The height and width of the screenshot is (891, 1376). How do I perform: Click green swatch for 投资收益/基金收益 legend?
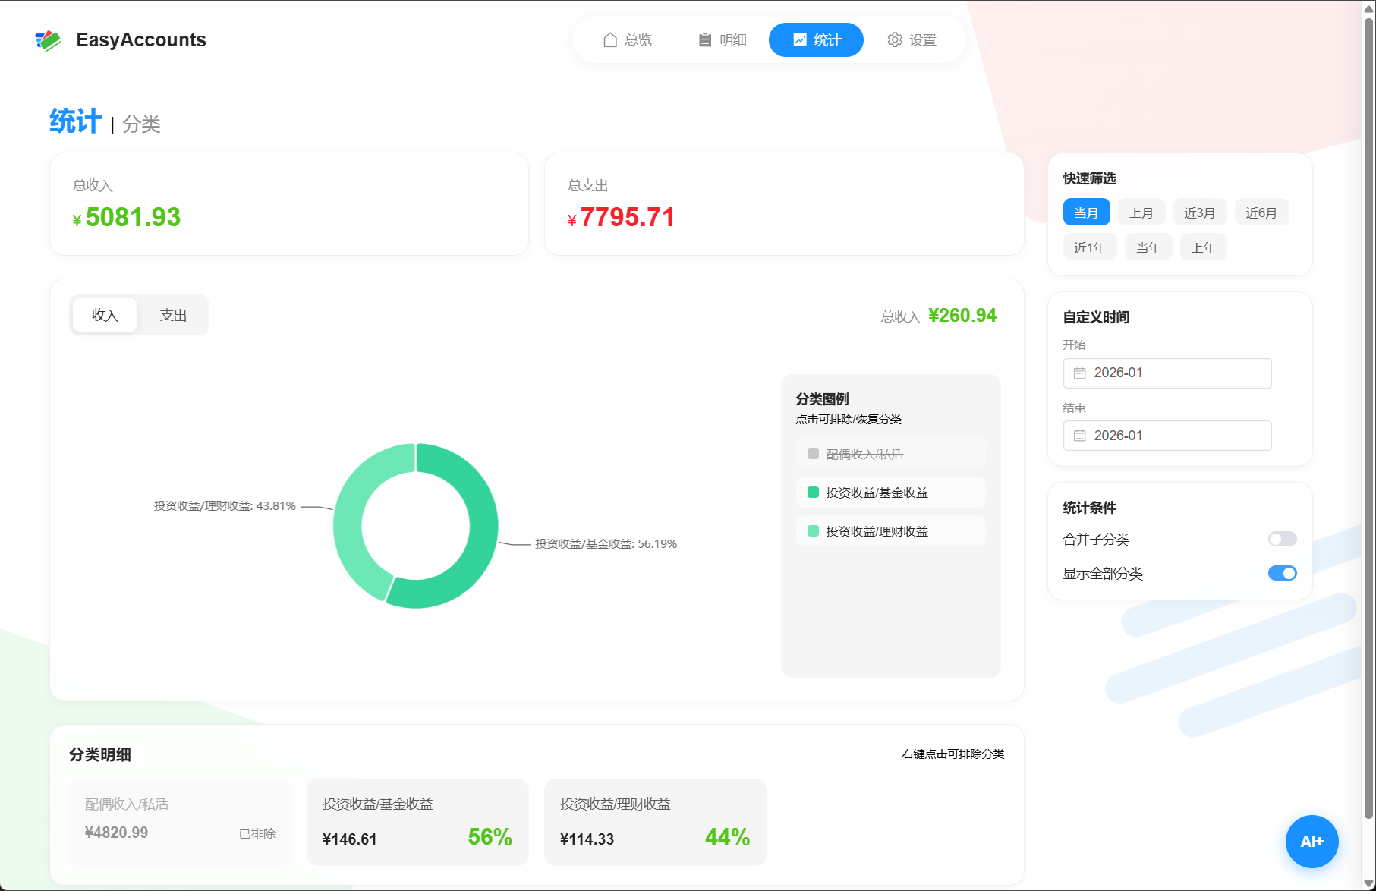813,493
